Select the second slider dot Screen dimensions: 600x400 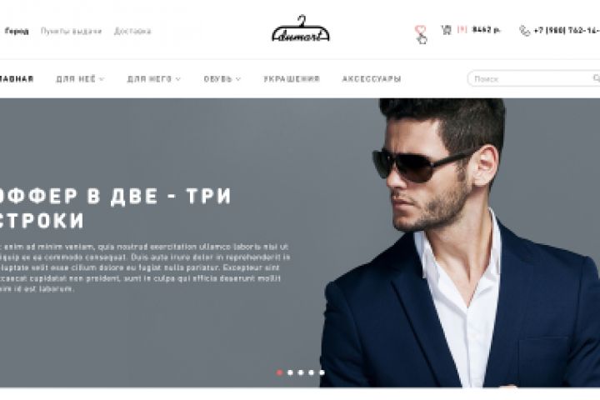(291, 372)
